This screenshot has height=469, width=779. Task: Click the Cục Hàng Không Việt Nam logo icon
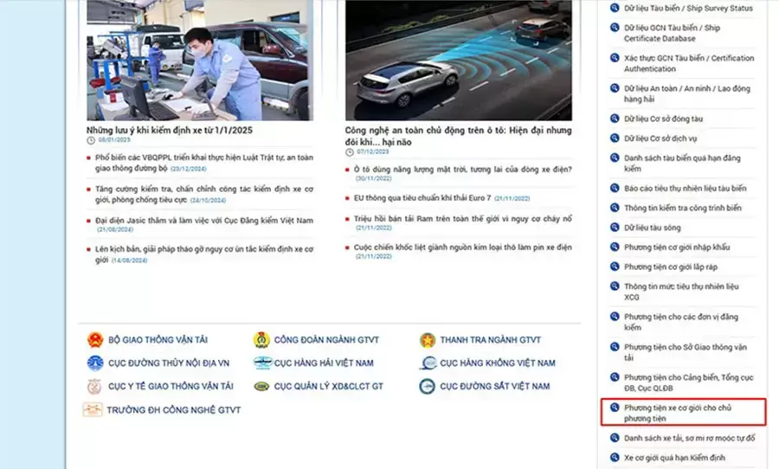pyautogui.click(x=428, y=363)
